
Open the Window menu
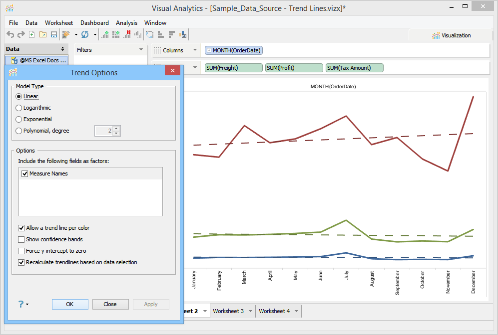coord(155,23)
